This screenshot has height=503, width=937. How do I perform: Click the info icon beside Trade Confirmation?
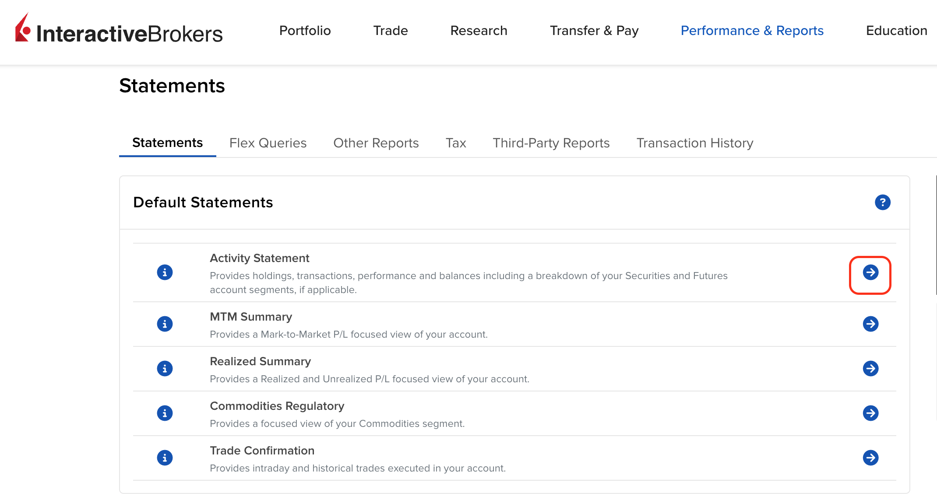coord(165,458)
